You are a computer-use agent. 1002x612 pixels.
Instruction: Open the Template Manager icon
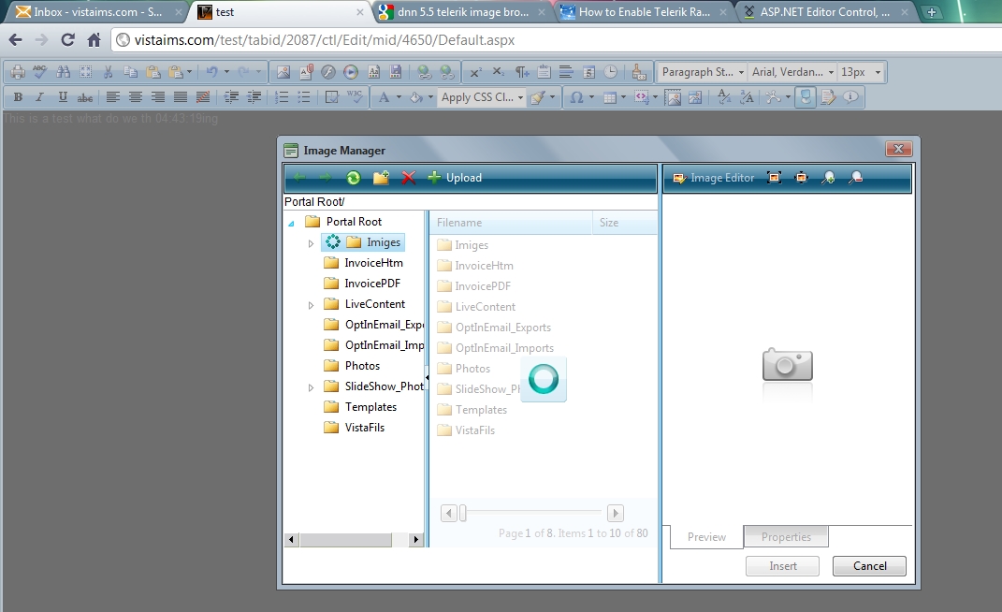[374, 72]
